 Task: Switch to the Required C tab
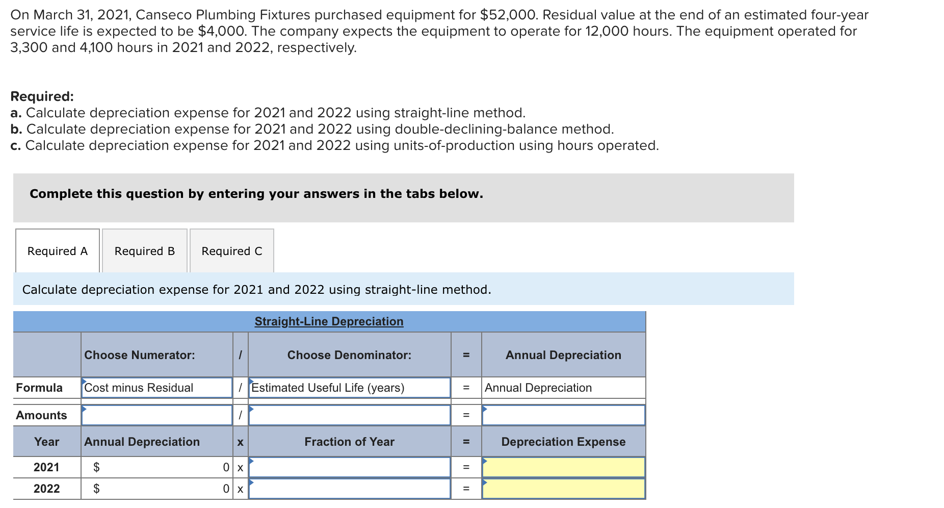coord(232,250)
